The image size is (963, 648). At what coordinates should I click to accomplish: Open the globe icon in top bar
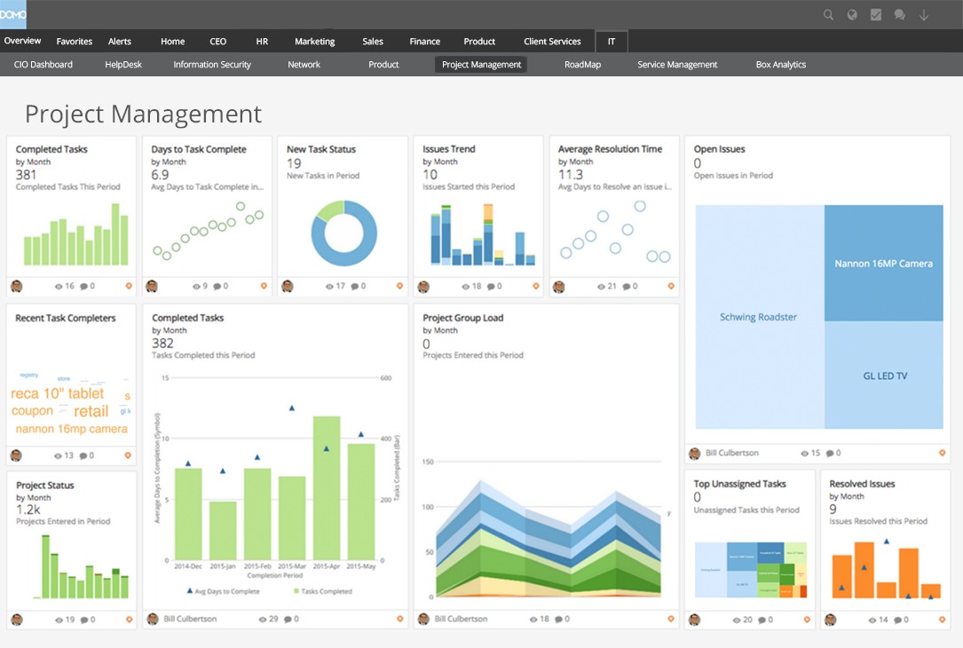852,15
